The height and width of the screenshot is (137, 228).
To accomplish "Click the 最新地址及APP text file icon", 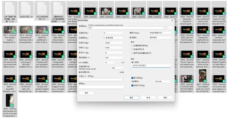I will click(58, 8).
